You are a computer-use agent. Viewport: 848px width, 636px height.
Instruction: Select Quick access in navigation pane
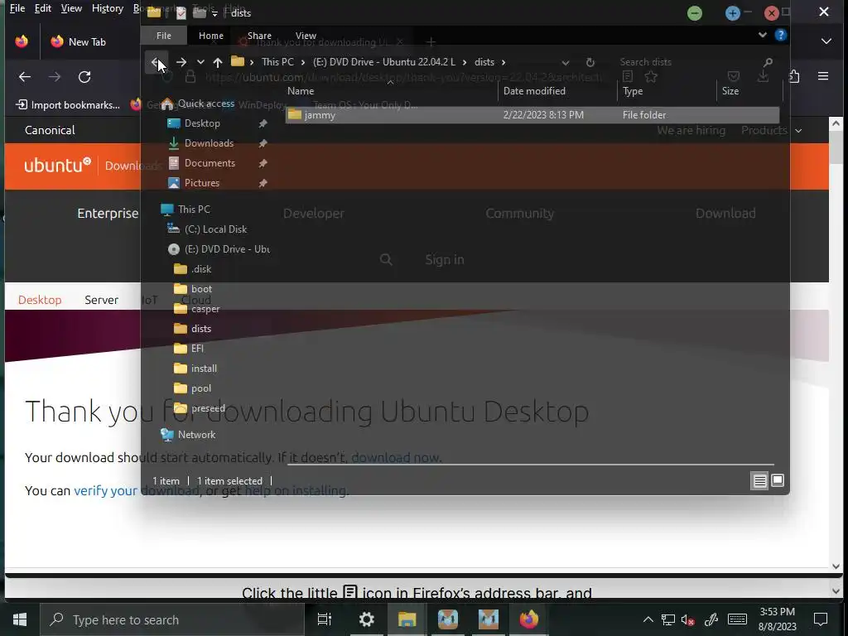pos(205,104)
